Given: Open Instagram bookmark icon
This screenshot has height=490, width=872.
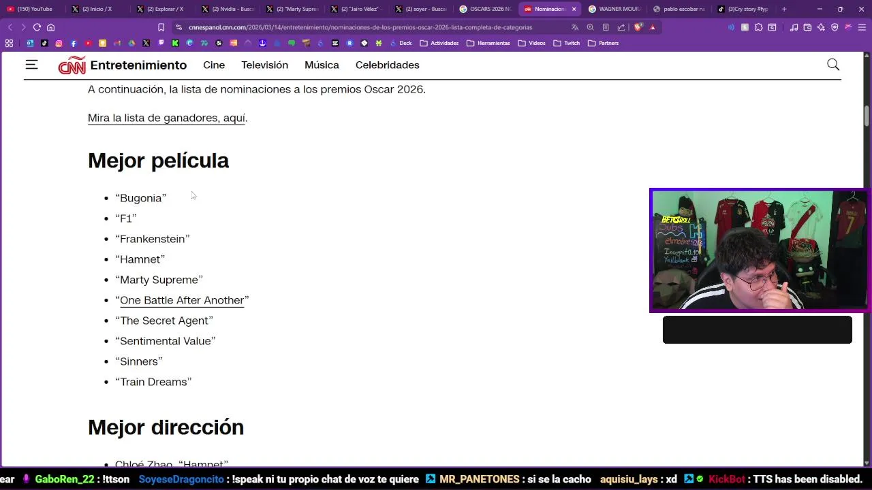Looking at the screenshot, I should point(59,43).
